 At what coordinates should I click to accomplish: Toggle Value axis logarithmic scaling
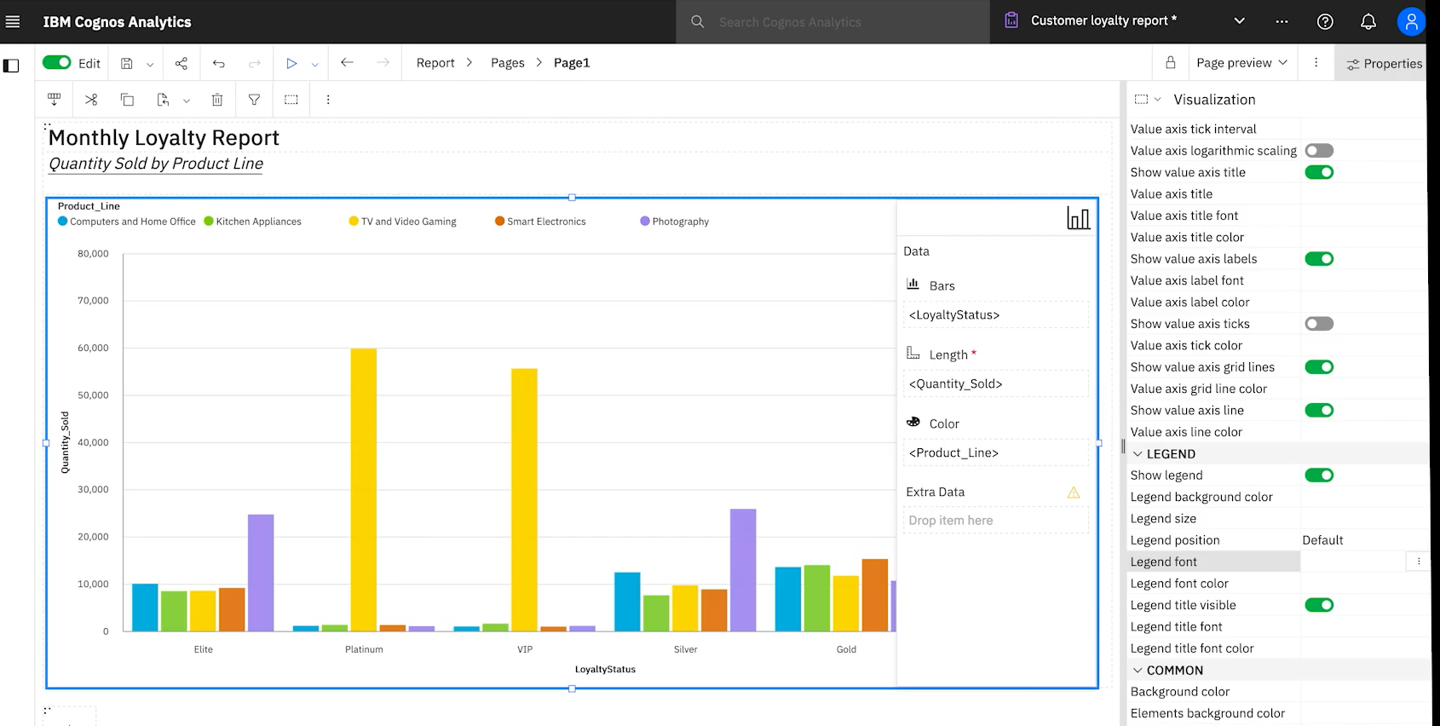pyautogui.click(x=1319, y=151)
